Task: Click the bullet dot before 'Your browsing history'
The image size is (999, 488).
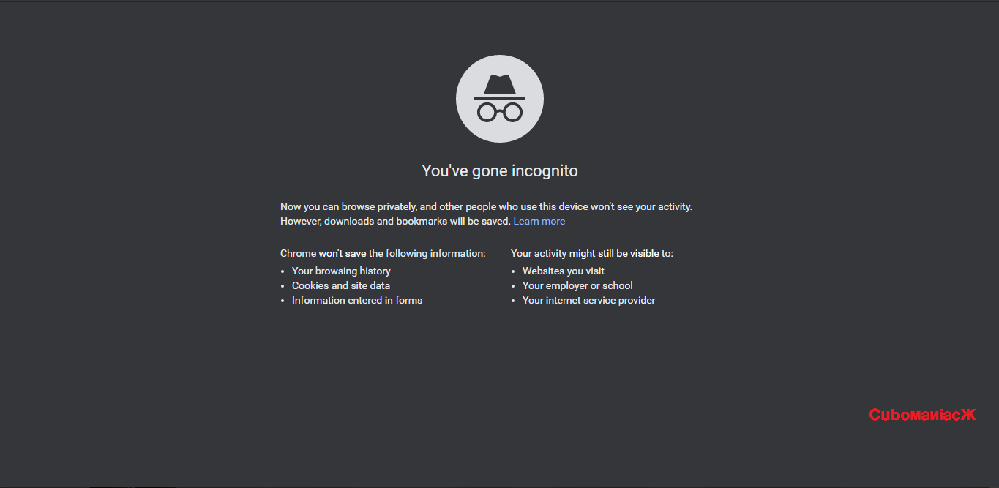Action: (x=283, y=271)
